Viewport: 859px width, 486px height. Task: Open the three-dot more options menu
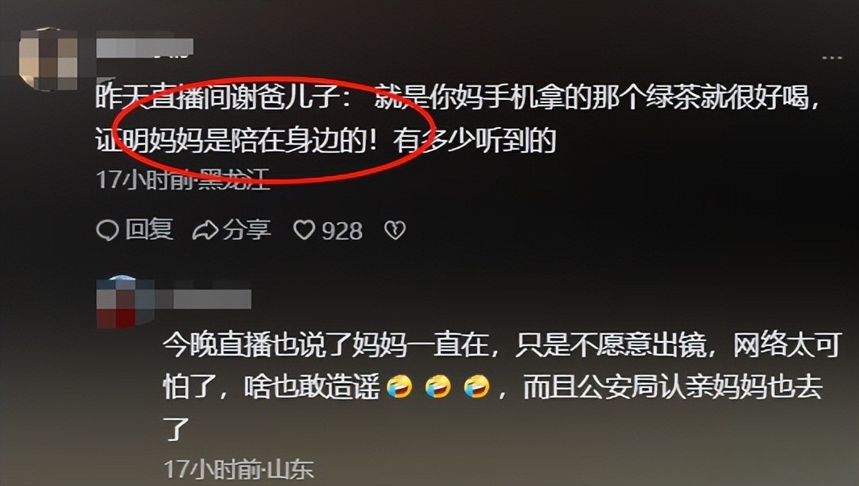(x=832, y=57)
